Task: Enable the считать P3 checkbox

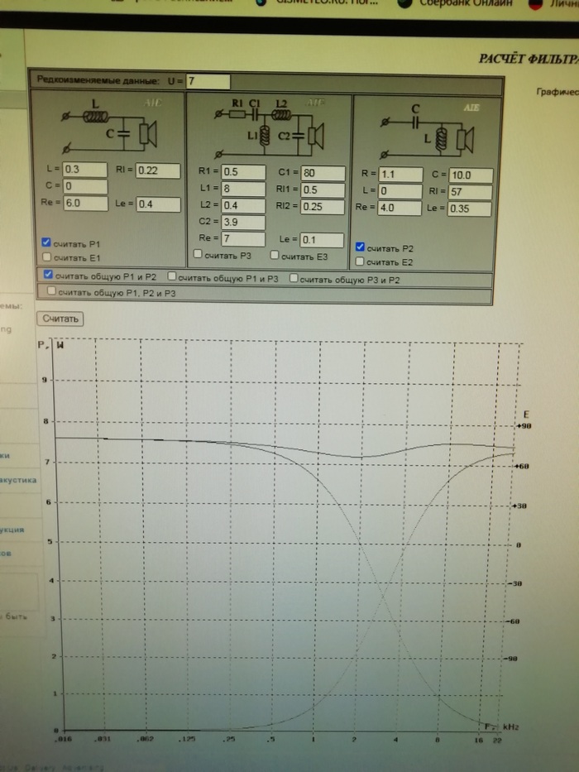Action: pyautogui.click(x=198, y=254)
